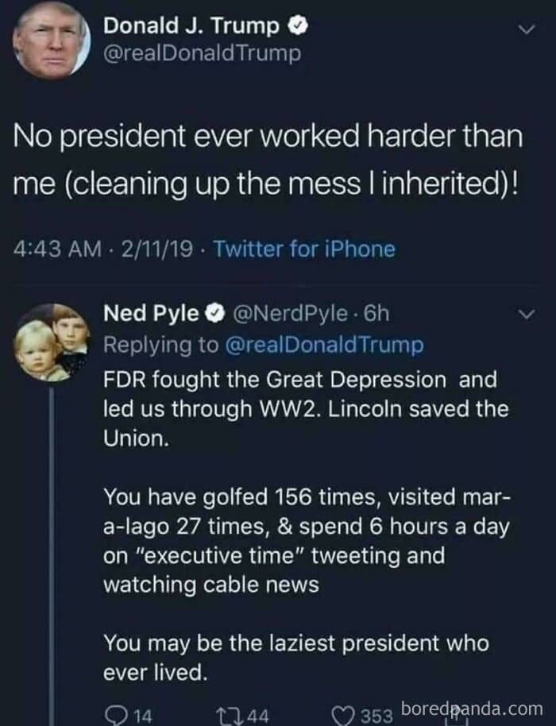Like the reply with the heart icon
The width and height of the screenshot is (556, 726).
point(345,715)
